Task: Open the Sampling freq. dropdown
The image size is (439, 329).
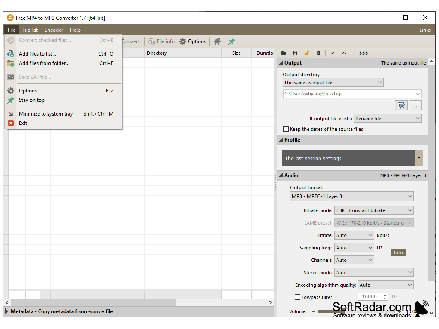Action: click(x=354, y=248)
